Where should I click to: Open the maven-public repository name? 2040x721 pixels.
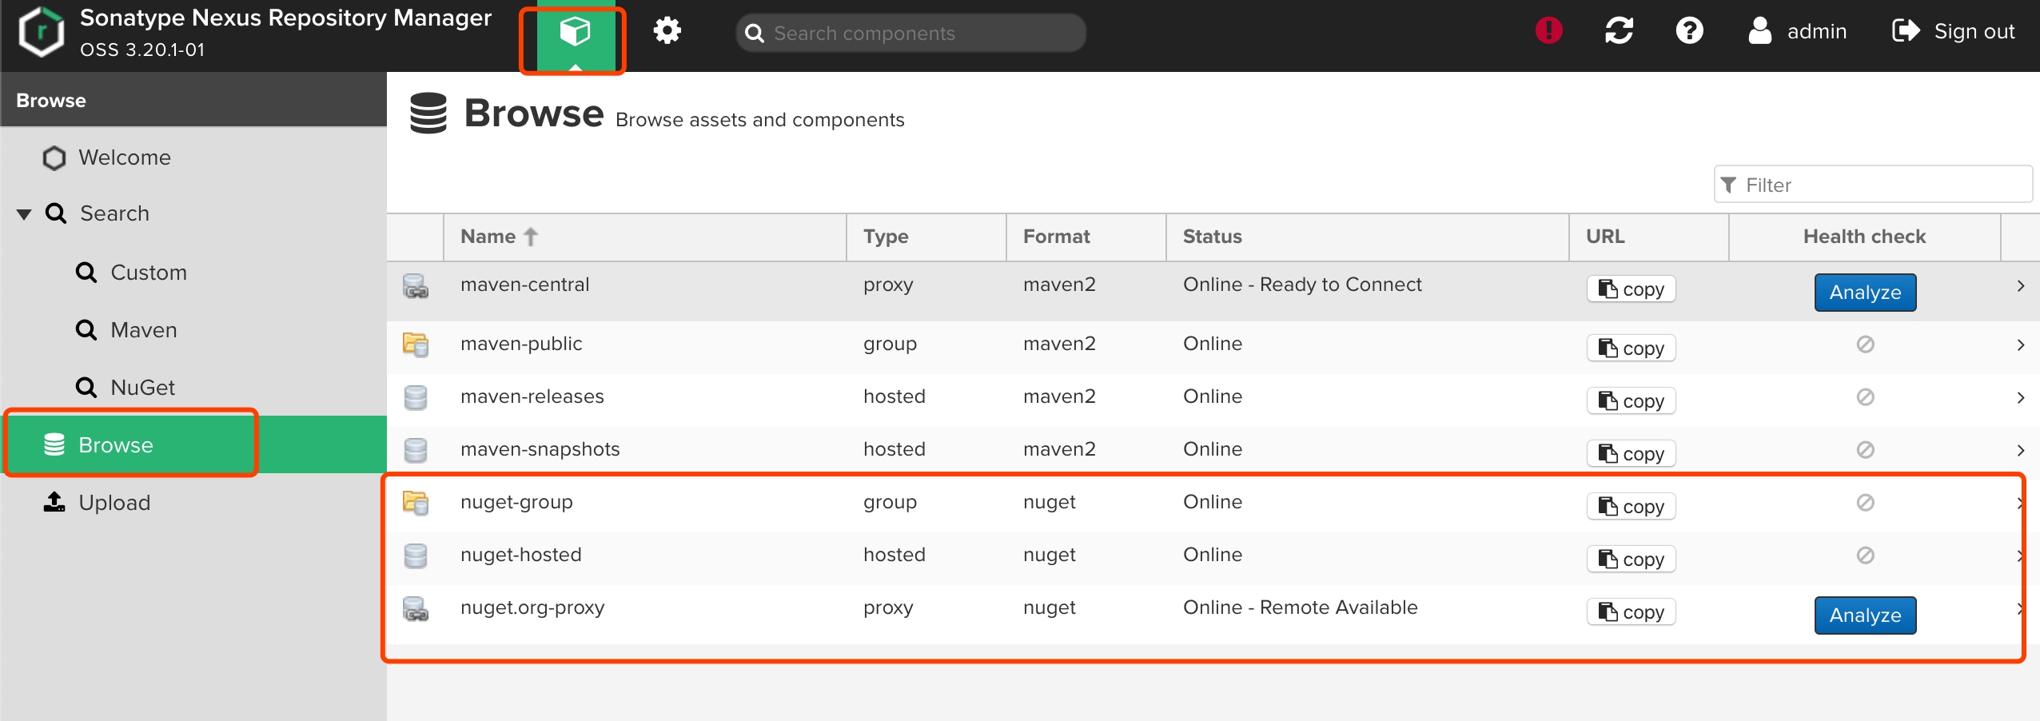click(x=521, y=344)
